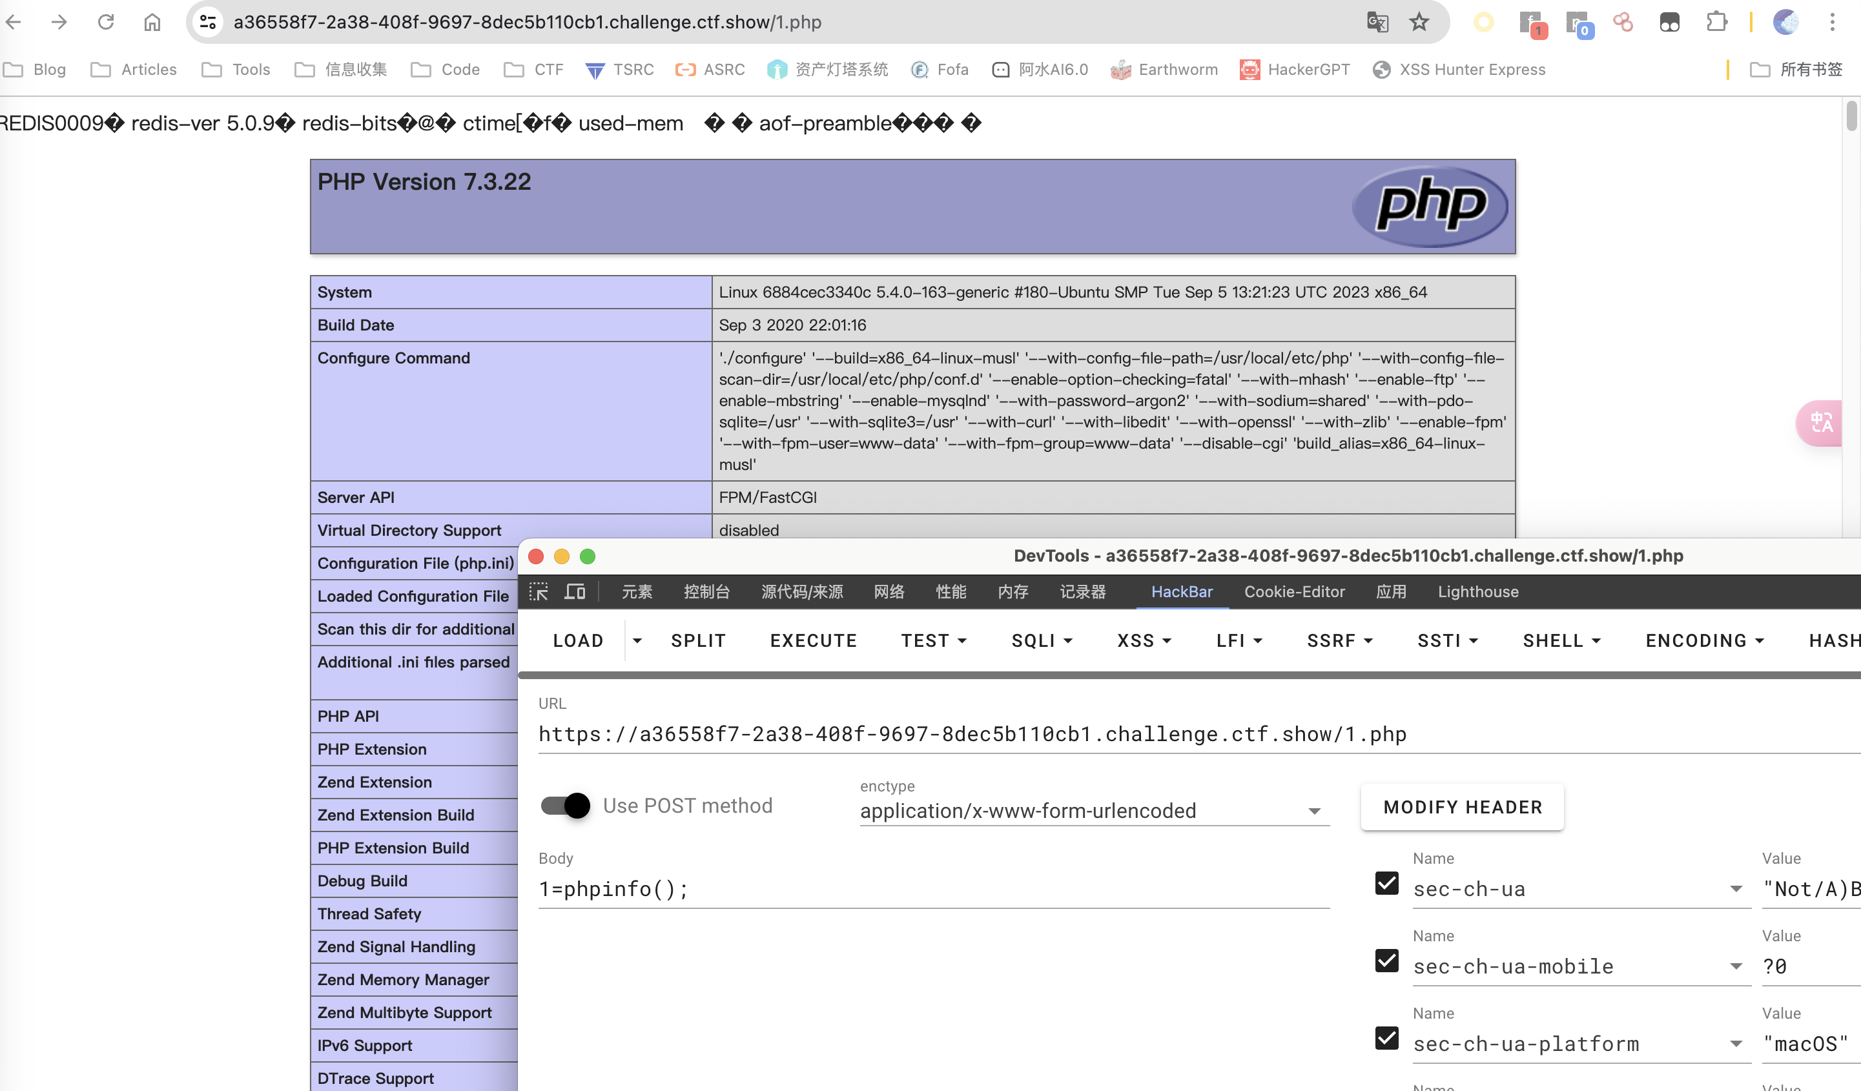Switch to the Lighthouse tab
The width and height of the screenshot is (1861, 1091).
[x=1477, y=591]
